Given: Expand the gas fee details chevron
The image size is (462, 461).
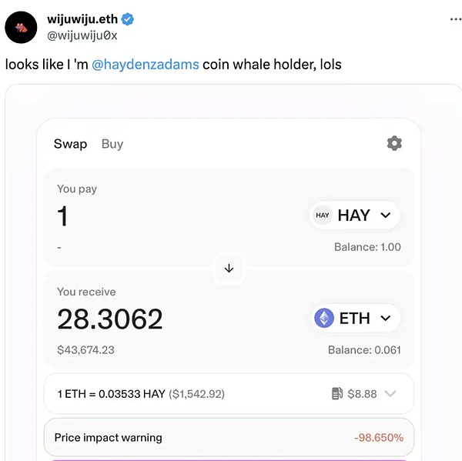Looking at the screenshot, I should (390, 393).
